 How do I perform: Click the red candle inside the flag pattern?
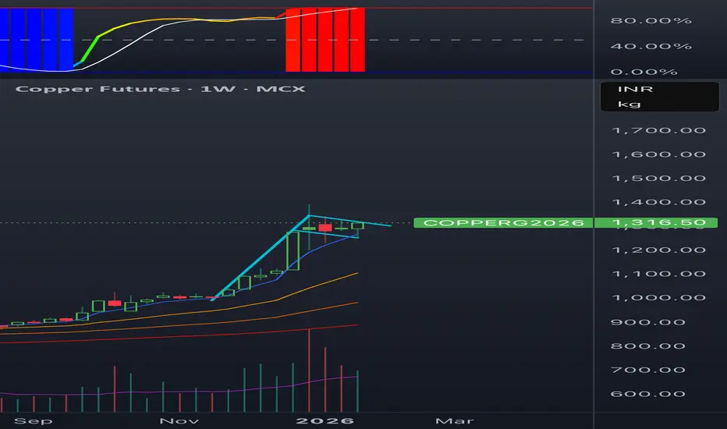pos(325,228)
